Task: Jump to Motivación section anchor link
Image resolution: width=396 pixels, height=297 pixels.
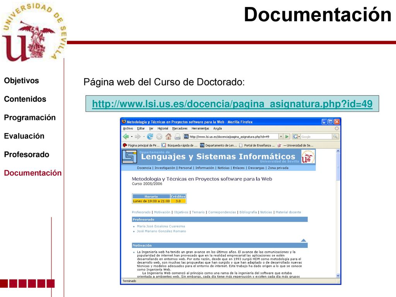Action: pos(162,212)
